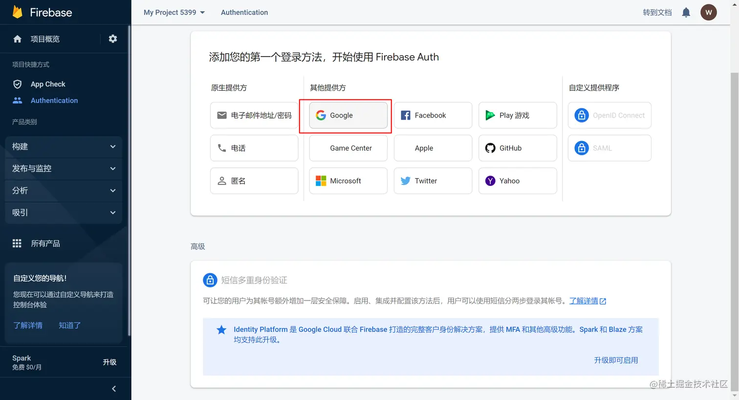Click the Twitter bird icon
The image size is (739, 400).
click(406, 180)
